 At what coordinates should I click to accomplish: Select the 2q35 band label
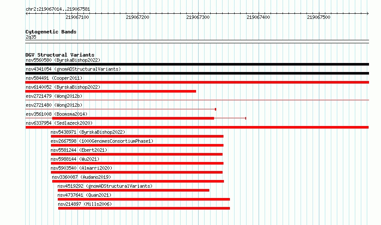(x=31, y=37)
